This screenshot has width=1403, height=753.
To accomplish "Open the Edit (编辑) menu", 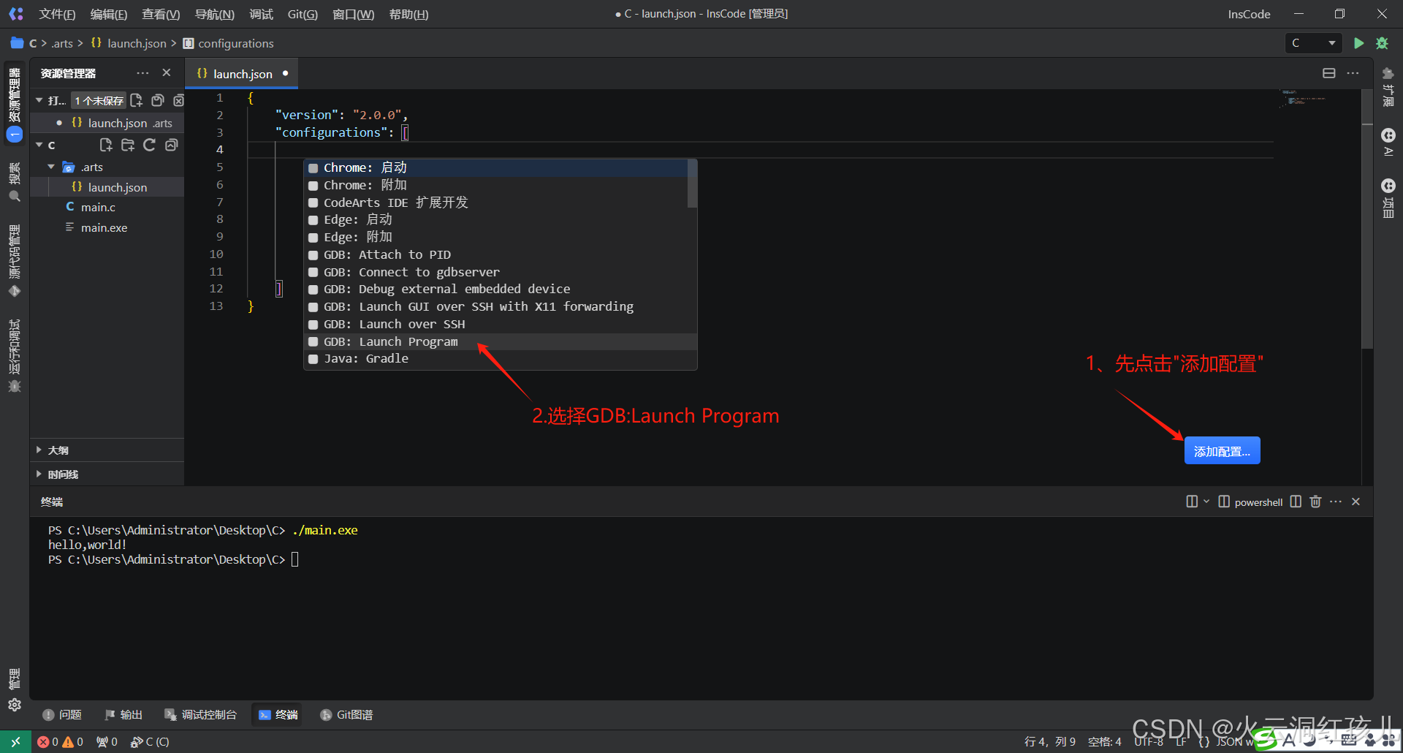I will coord(108,14).
